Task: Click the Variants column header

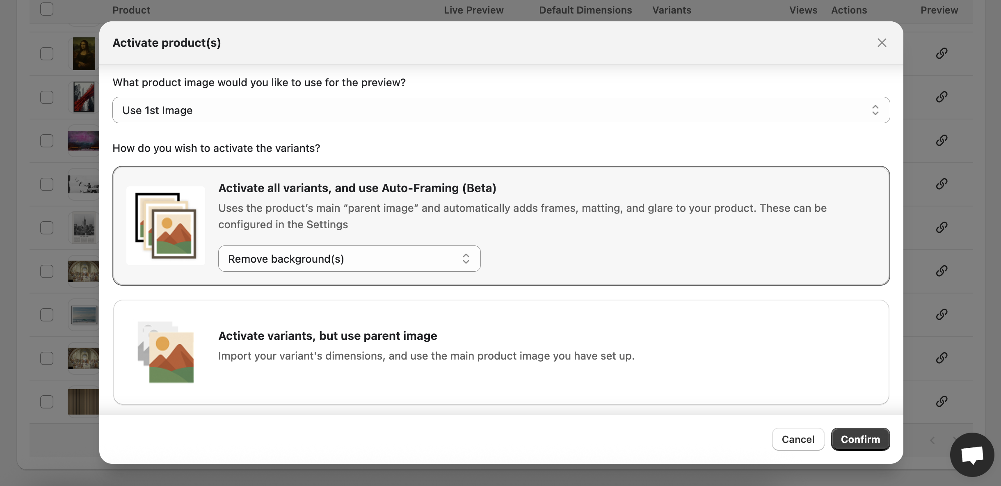Action: click(x=672, y=10)
